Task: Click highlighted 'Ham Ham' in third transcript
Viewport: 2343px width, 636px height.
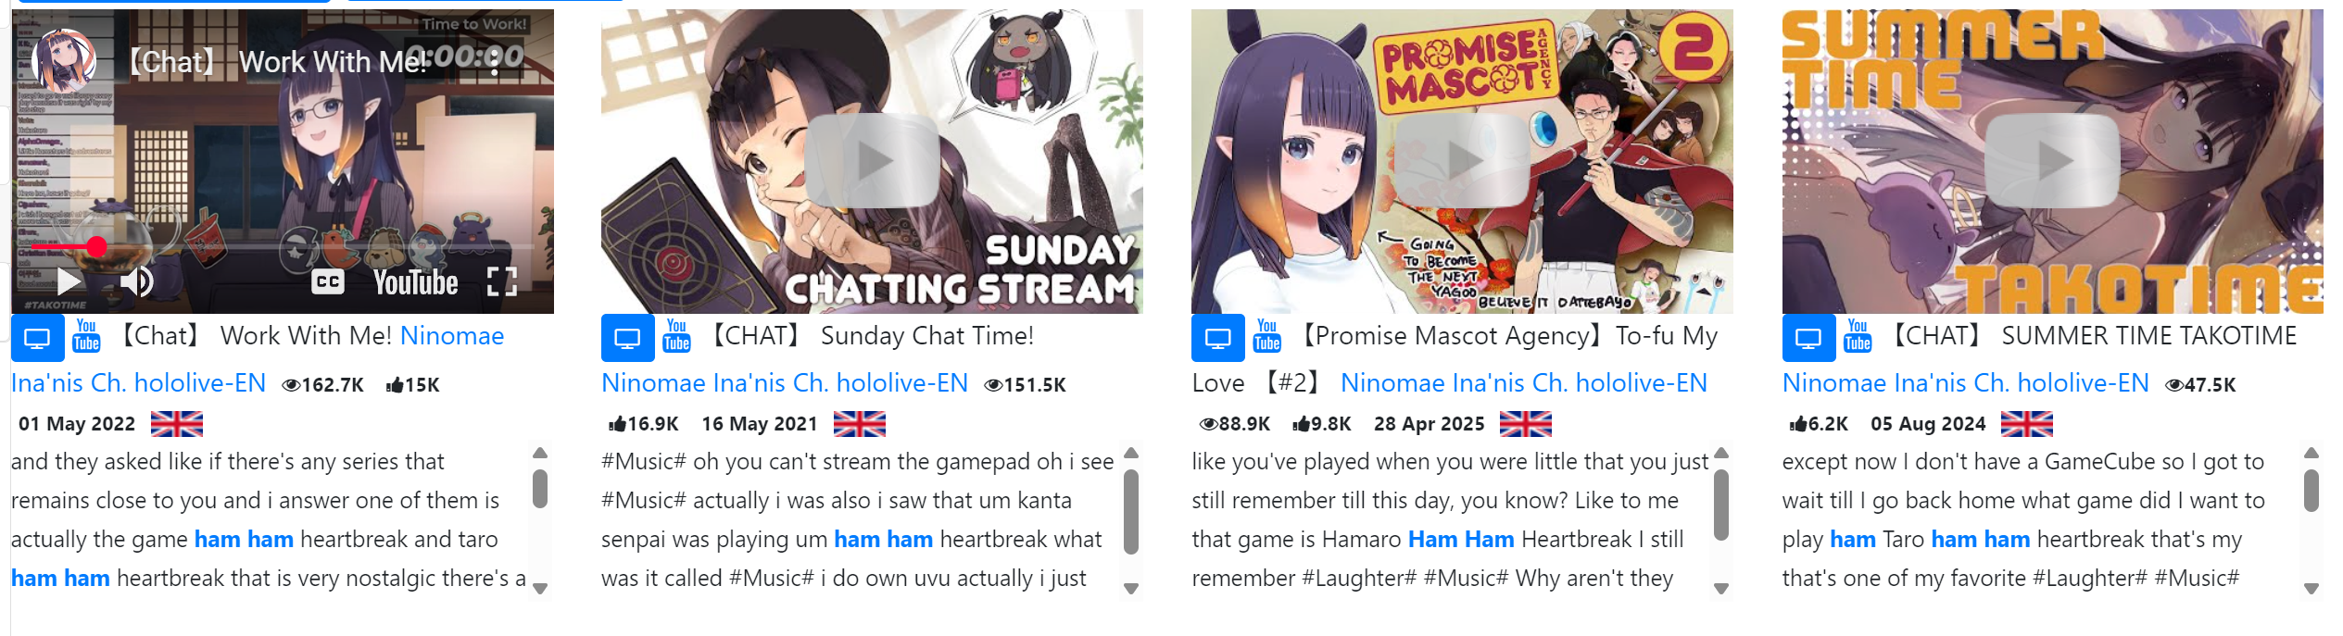Action: tap(1460, 540)
